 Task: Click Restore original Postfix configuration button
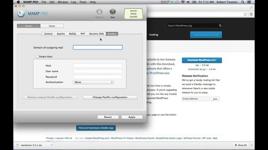point(50,97)
